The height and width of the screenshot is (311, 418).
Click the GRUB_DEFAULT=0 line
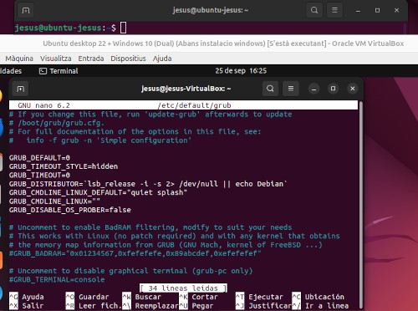pos(39,158)
